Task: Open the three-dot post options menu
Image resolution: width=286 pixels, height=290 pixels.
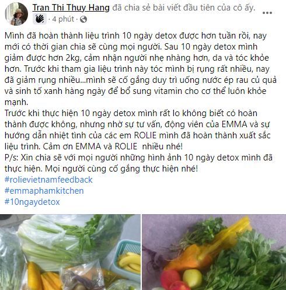Action: tap(267, 13)
